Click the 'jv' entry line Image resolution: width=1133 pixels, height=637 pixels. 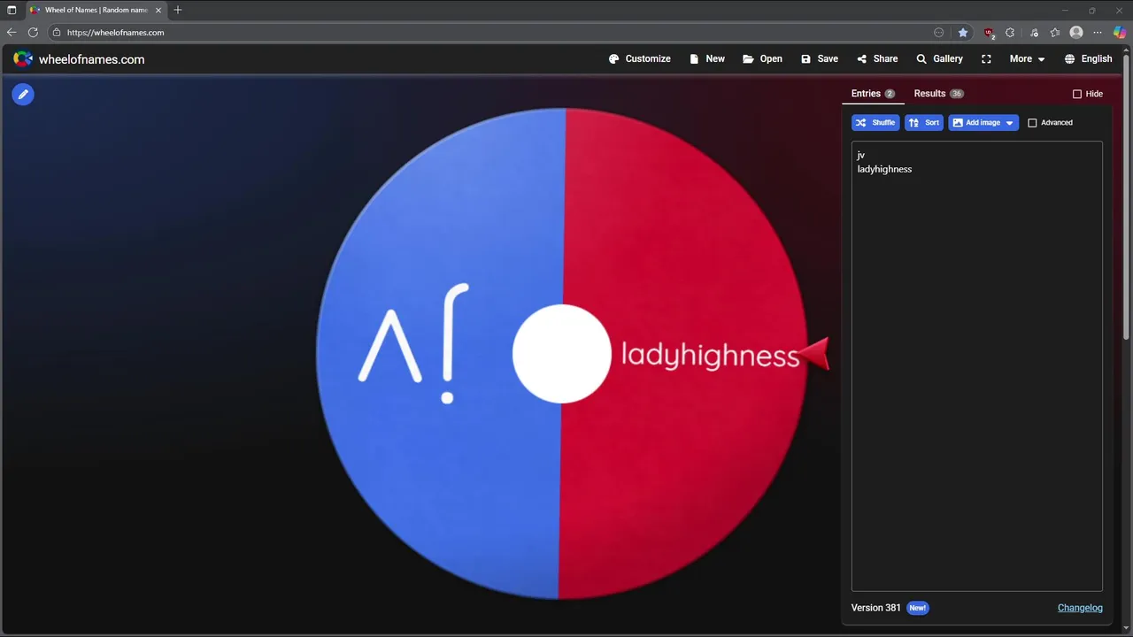click(861, 155)
